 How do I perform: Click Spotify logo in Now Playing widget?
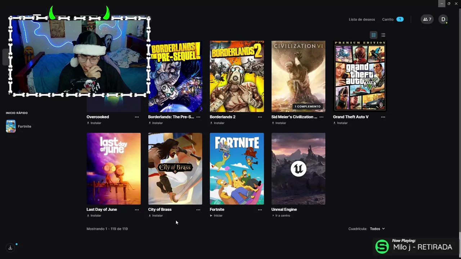382,247
